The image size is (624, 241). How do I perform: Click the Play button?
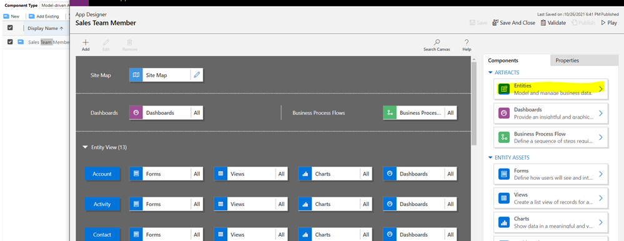(609, 23)
